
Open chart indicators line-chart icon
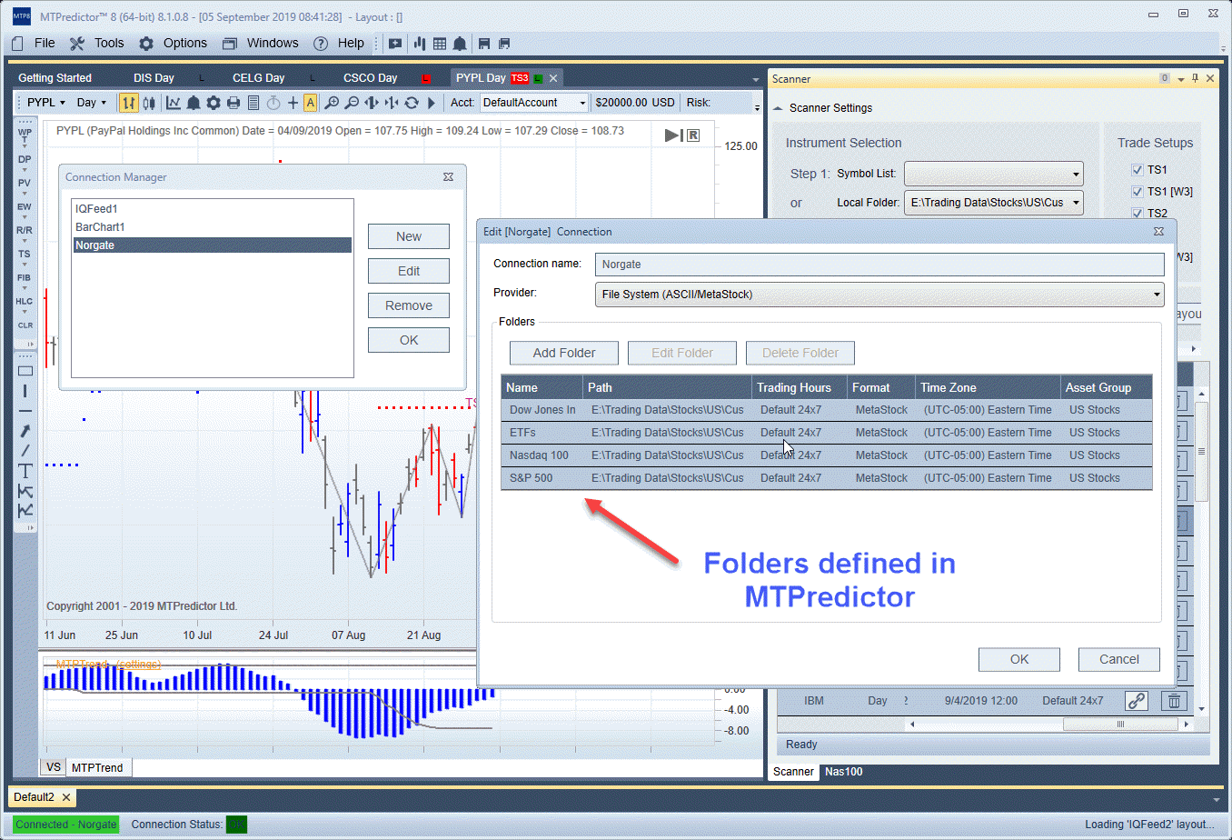point(174,103)
